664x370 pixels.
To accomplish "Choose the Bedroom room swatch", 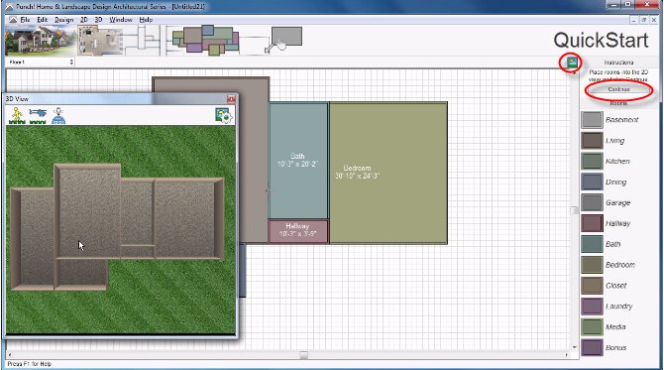I will 592,265.
